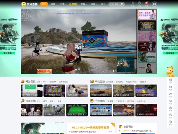Expand the 视频 video dropdown
The height and width of the screenshot is (134, 178).
(84, 4)
